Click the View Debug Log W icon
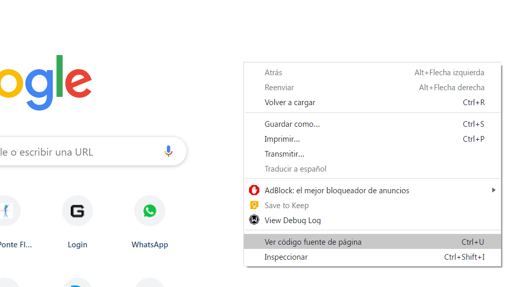The height and width of the screenshot is (287, 513). 254,220
